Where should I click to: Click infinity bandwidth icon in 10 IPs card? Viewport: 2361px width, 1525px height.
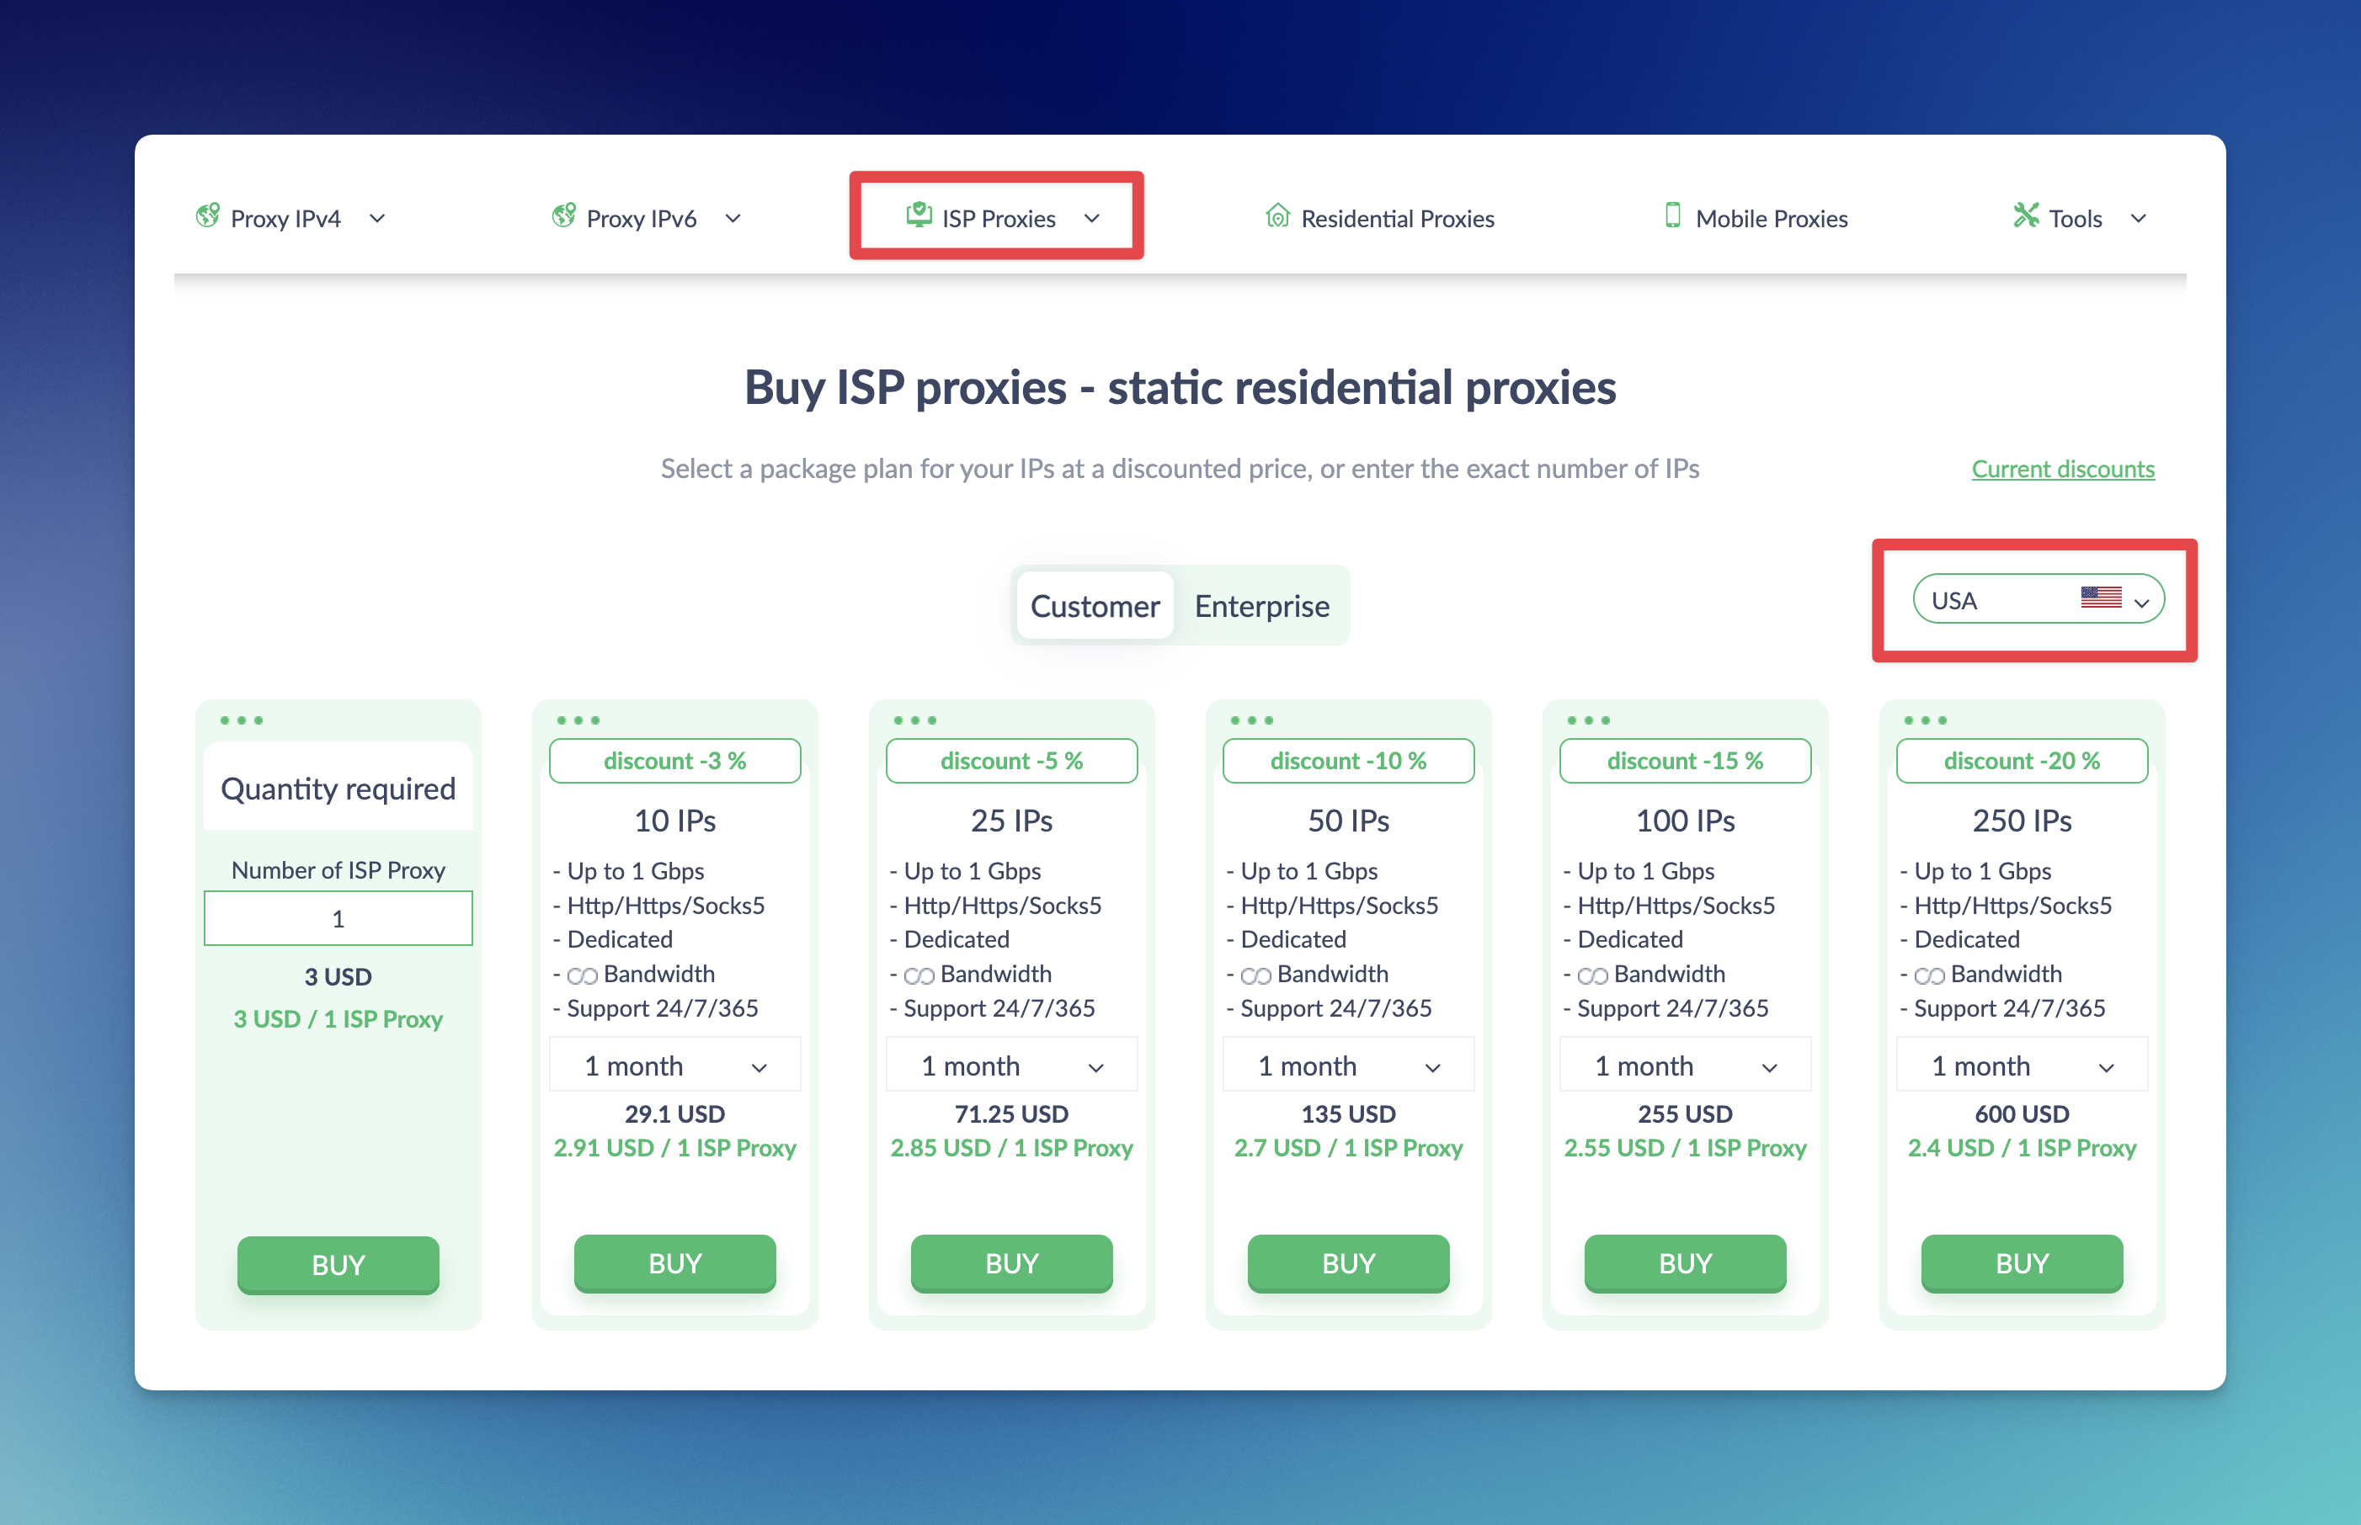(582, 976)
